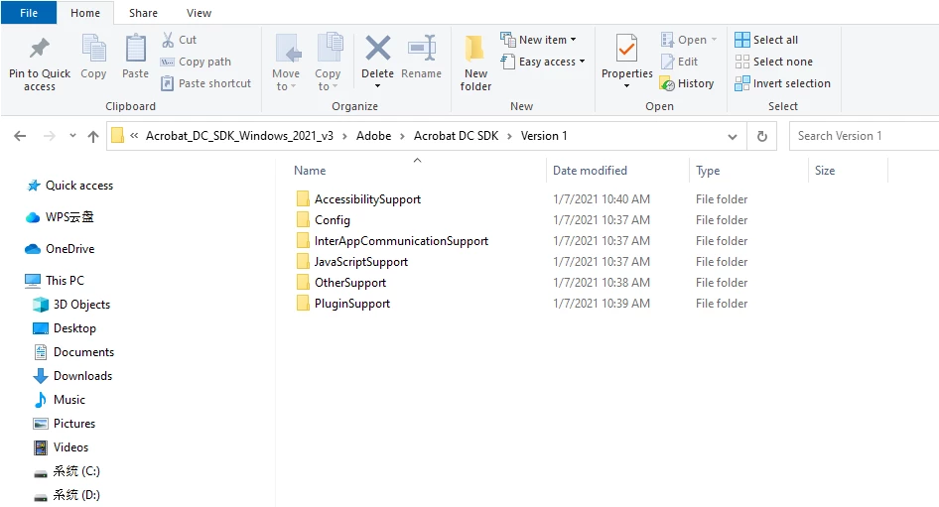This screenshot has height=507, width=939.
Task: Go back with the left arrow
Action: [20, 136]
